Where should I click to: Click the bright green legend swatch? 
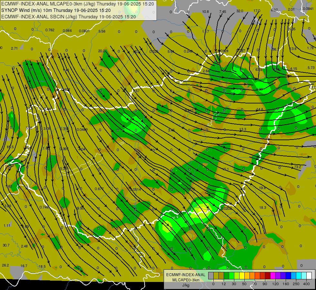(x=232, y=275)
